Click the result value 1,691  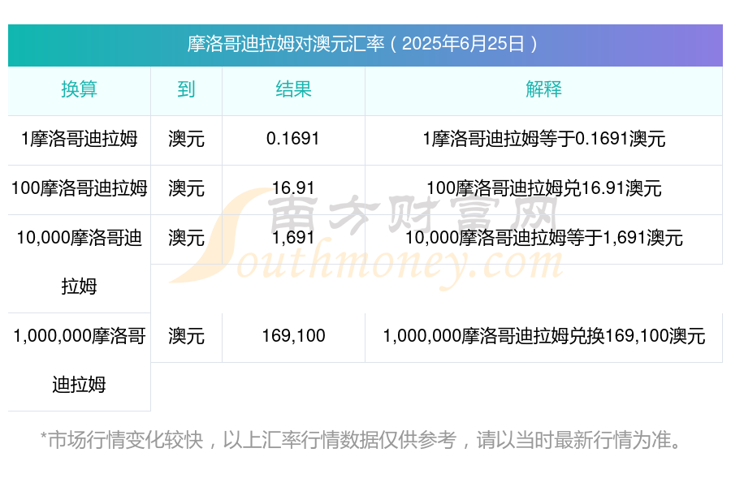coord(293,238)
